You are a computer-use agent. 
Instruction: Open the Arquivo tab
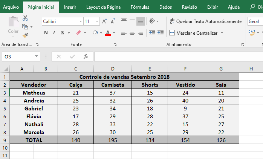[x=11, y=7]
